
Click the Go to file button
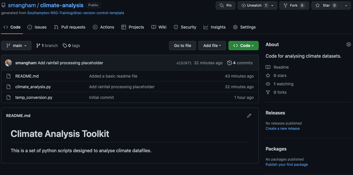pyautogui.click(x=182, y=45)
